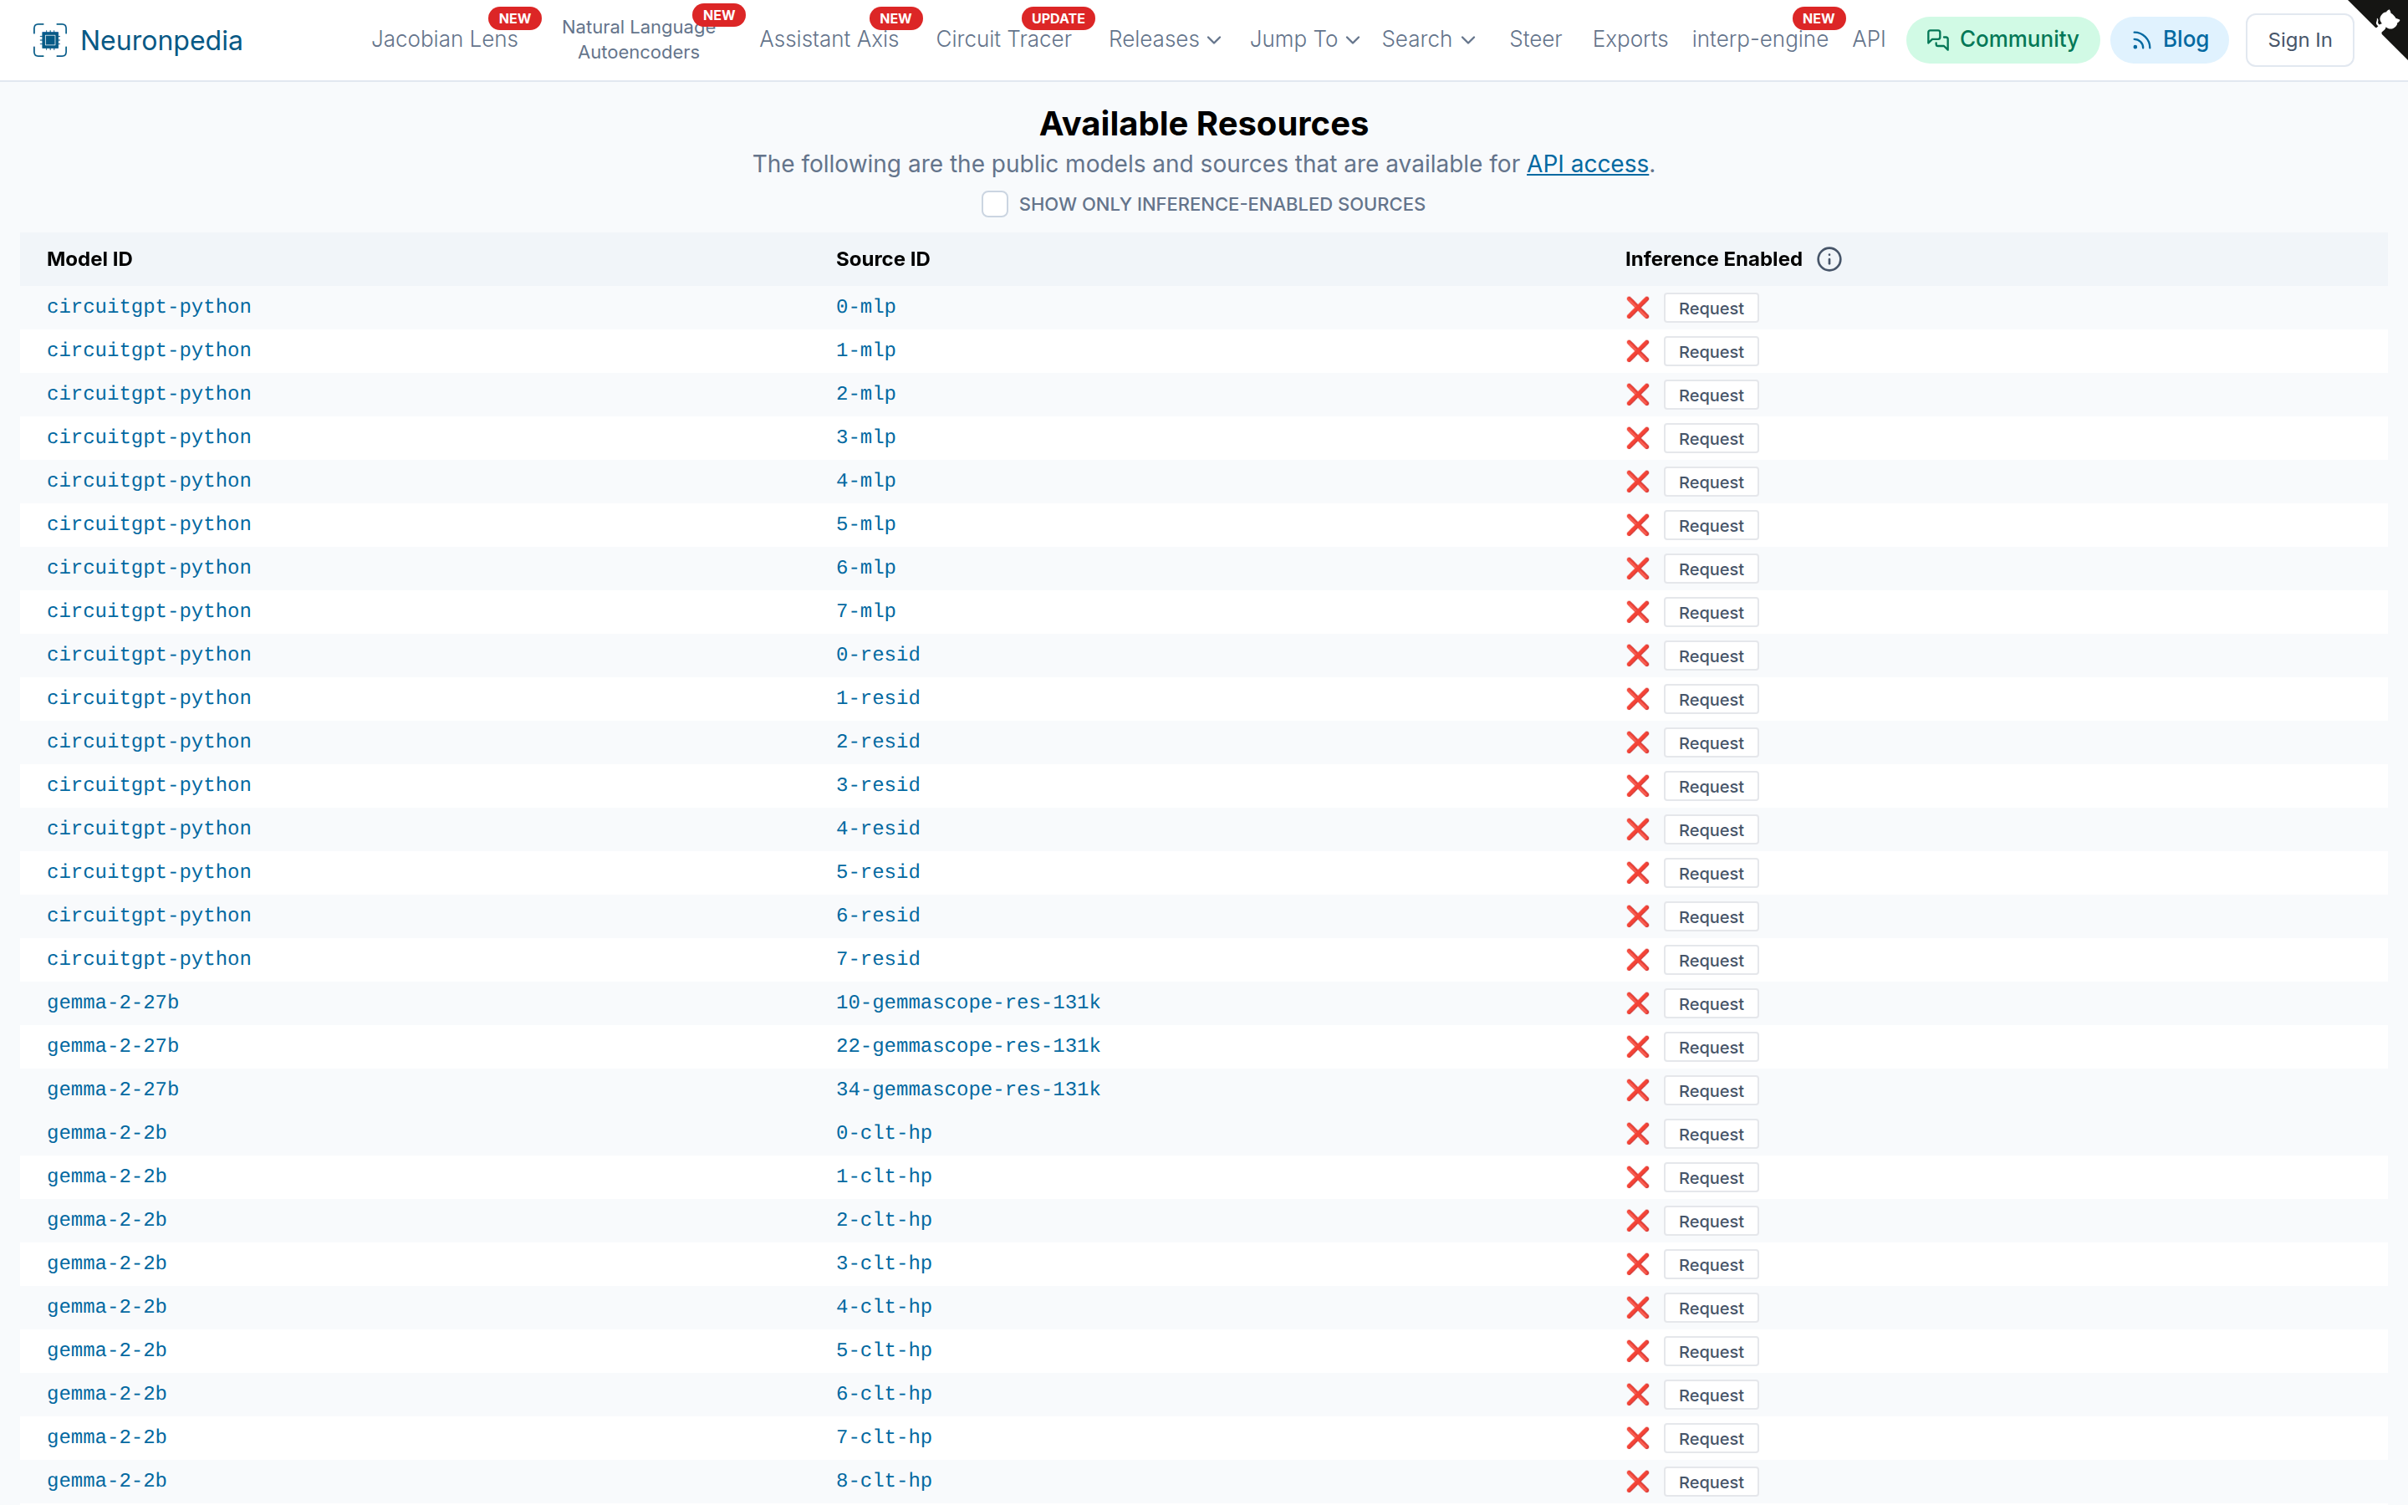Open 34-gemmascope-res-131k source link

pyautogui.click(x=968, y=1089)
